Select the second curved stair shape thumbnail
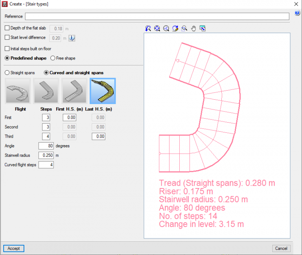Viewport: 302px width, 255px height. 46,91
